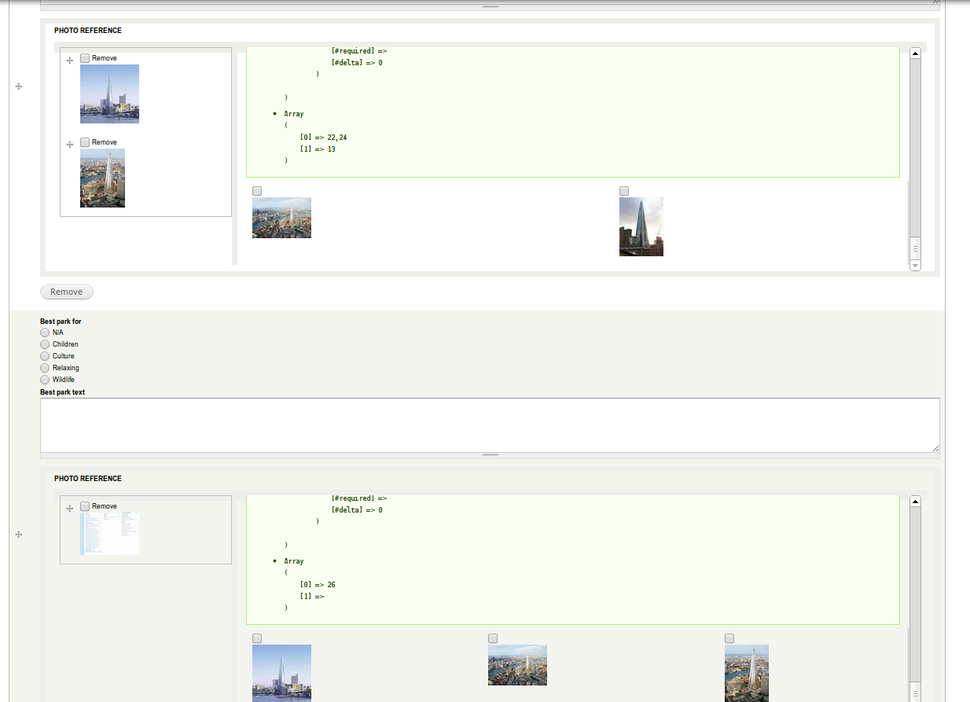Check box above rightmost Shard thumbnail in bottom gallery
The image size is (970, 702).
(729, 638)
